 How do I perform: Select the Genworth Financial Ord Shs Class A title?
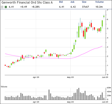click(27, 3)
